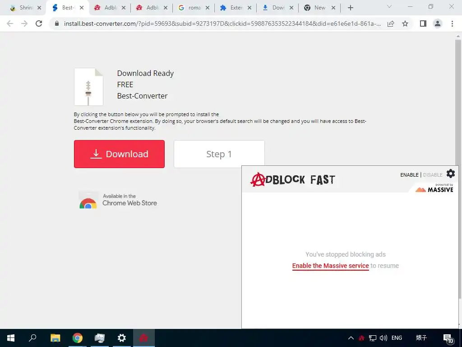Go forward to next page
The height and width of the screenshot is (347, 462).
(24, 23)
